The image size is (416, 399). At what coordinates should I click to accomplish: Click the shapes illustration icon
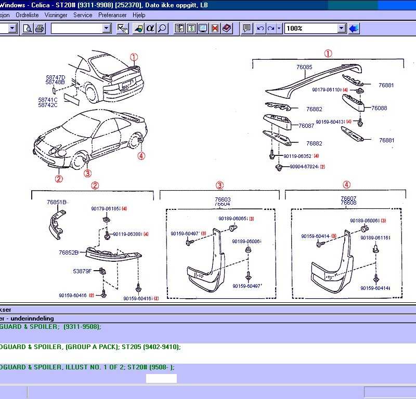[138, 29]
